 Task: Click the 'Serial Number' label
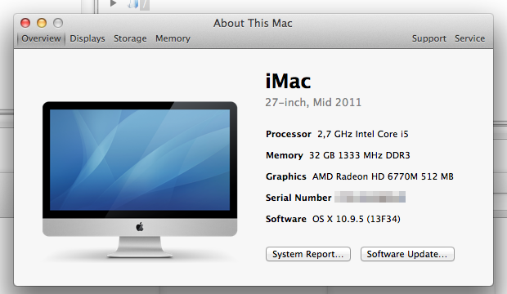[x=298, y=198]
